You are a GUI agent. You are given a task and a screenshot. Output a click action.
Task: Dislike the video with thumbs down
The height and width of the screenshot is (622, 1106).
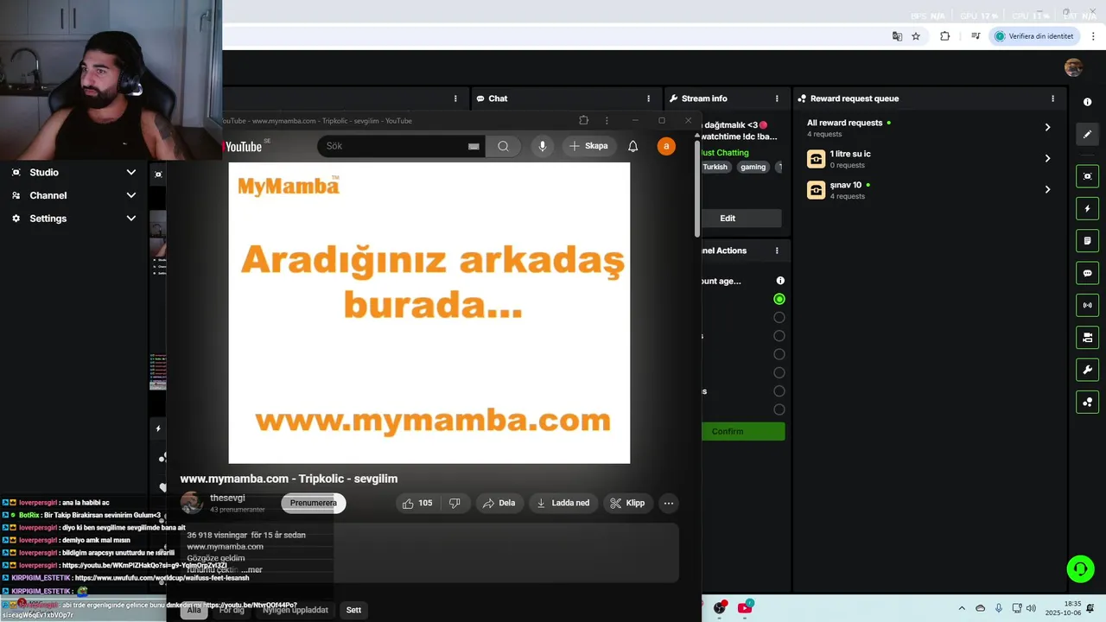point(454,503)
